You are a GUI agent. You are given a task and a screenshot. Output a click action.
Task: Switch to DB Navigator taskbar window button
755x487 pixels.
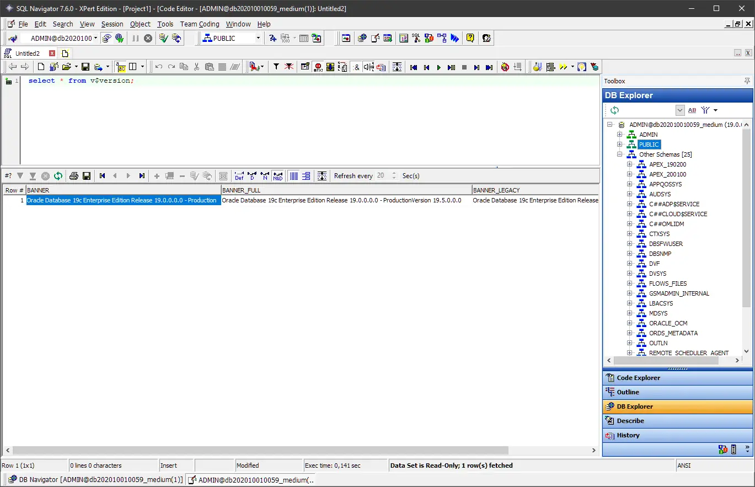click(x=95, y=480)
